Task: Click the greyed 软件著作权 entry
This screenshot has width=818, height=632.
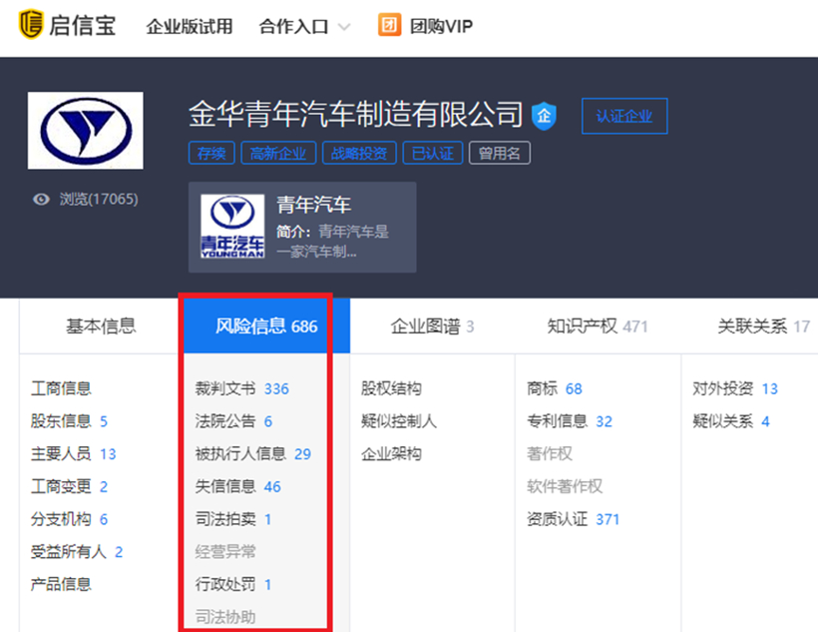Action: (565, 486)
